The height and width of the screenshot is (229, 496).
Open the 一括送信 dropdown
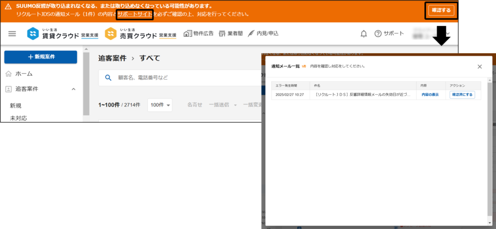click(223, 105)
